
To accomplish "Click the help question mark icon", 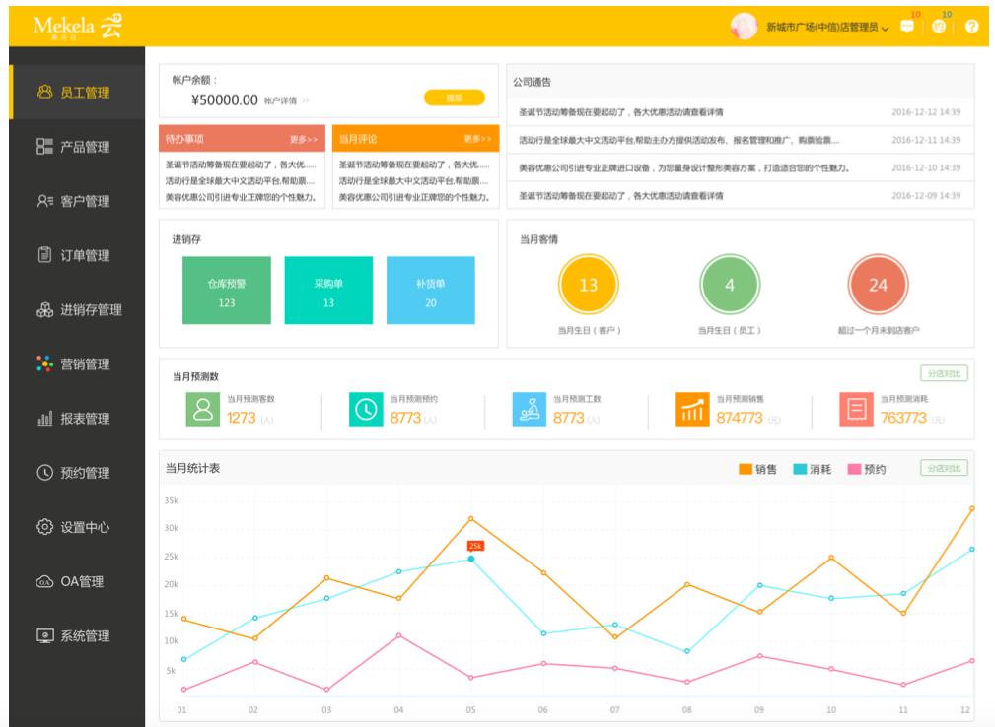I will (x=971, y=26).
